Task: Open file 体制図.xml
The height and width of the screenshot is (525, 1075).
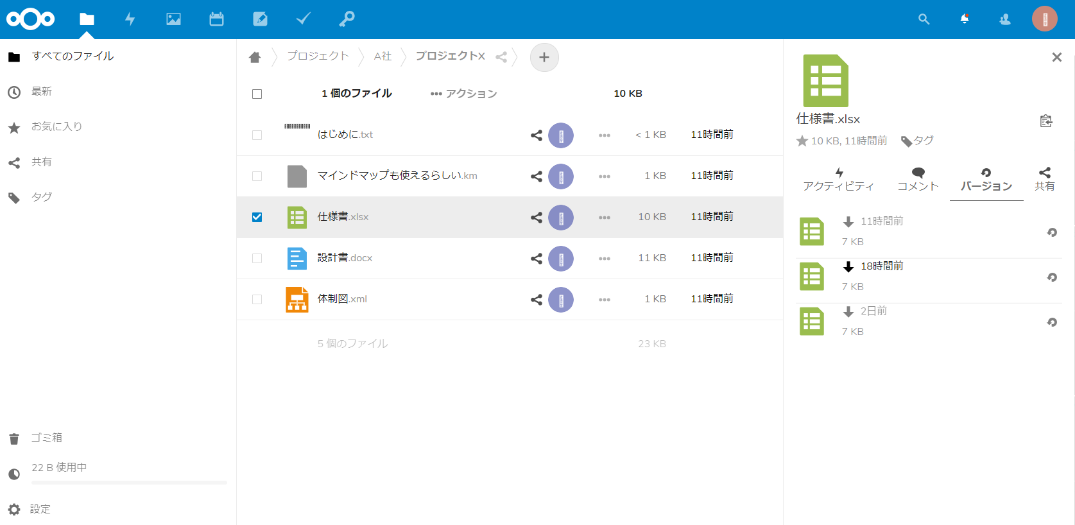Action: click(342, 299)
